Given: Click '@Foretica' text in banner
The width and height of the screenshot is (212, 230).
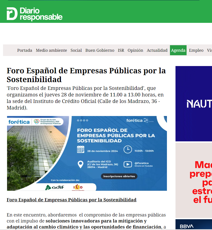Looking at the screenshot, I should click(x=142, y=163).
